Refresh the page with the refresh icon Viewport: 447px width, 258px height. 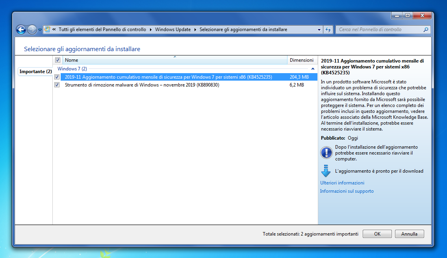328,29
